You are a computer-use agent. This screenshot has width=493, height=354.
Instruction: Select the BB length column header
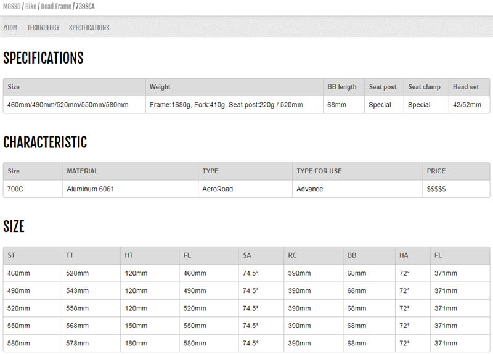pyautogui.click(x=344, y=87)
